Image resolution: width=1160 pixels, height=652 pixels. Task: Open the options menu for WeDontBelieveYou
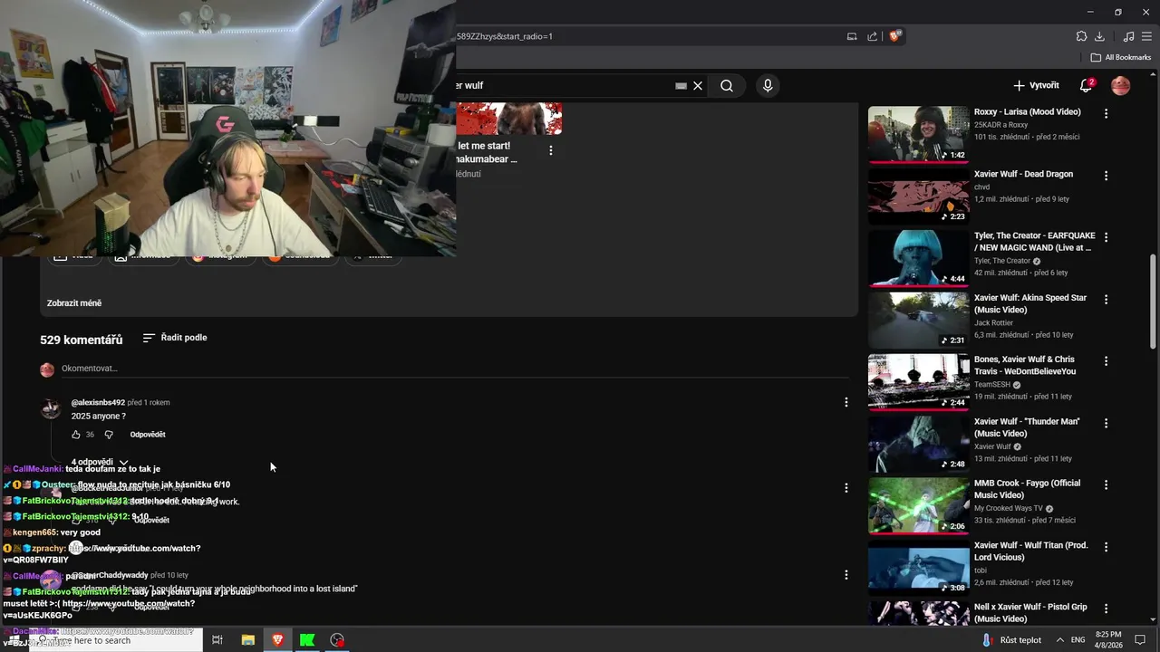click(x=1106, y=360)
